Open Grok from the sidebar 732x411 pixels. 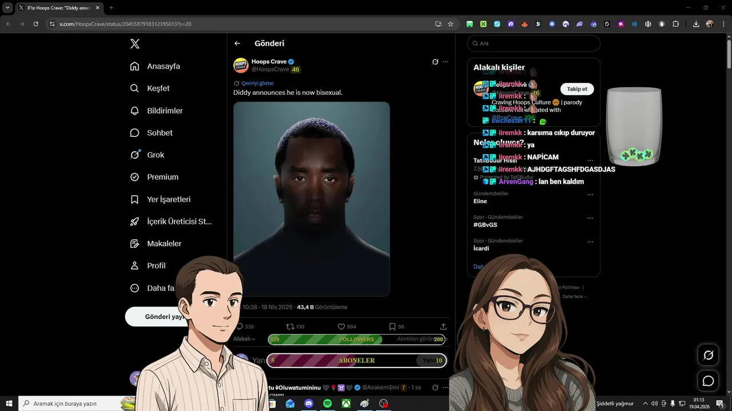[x=147, y=155]
